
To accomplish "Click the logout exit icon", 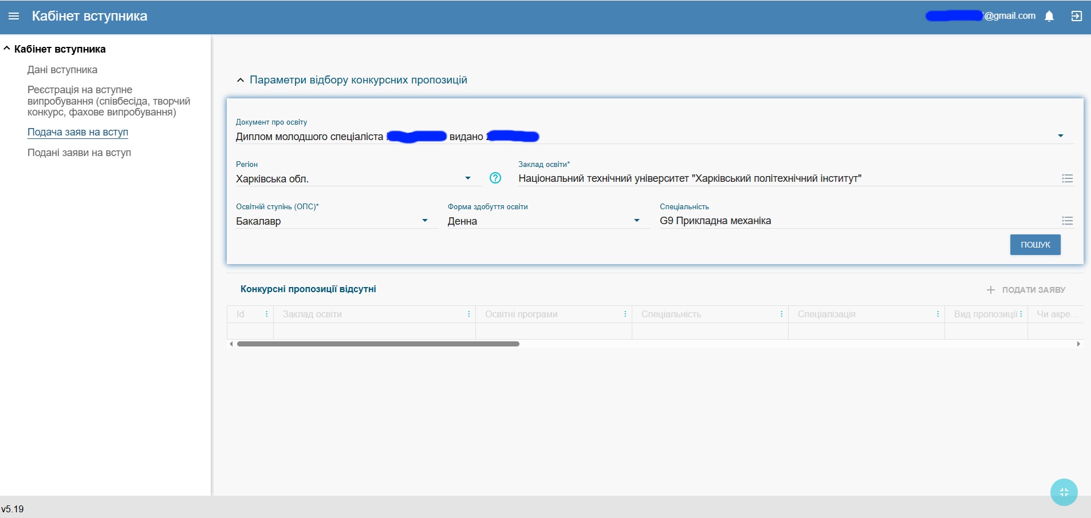I will tap(1077, 16).
